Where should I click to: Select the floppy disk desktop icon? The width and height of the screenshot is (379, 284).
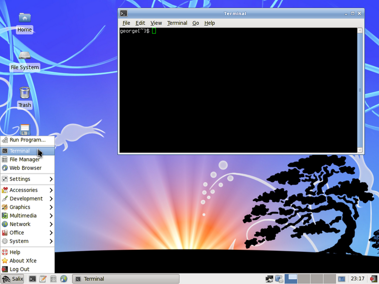pyautogui.click(x=25, y=130)
